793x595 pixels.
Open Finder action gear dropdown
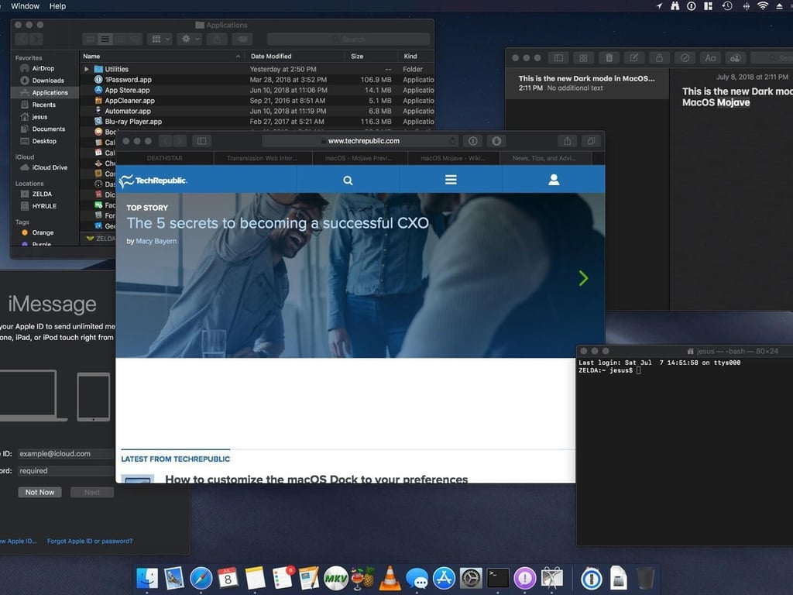pos(191,39)
